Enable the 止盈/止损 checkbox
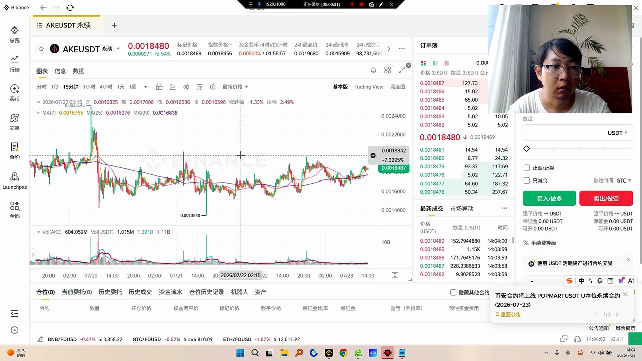Viewport: 642px width, 361px height. 526,168
